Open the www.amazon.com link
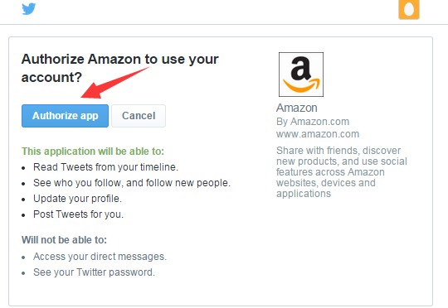This screenshot has height=308, width=448. 318,134
